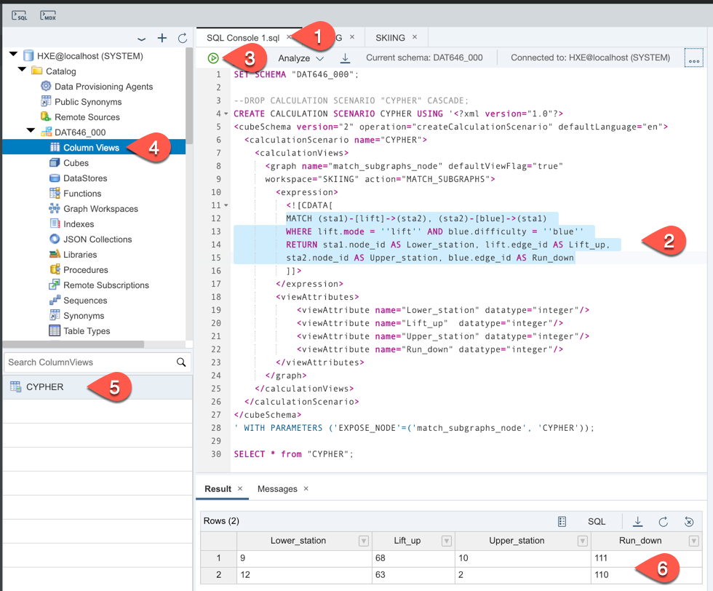
Task: Open the Analyze dropdown
Action: pos(301,58)
